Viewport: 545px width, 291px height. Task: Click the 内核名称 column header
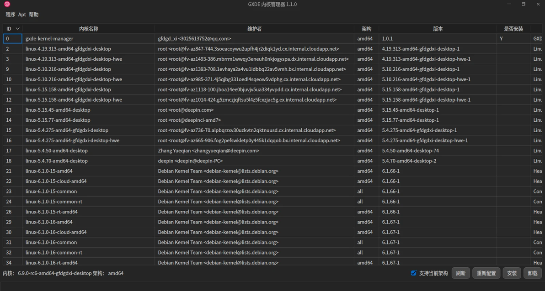tap(89, 29)
